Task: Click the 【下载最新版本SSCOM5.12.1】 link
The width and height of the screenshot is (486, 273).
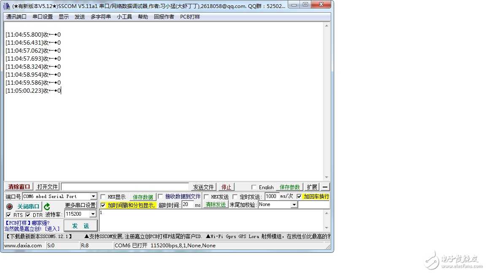Action: pos(39,236)
